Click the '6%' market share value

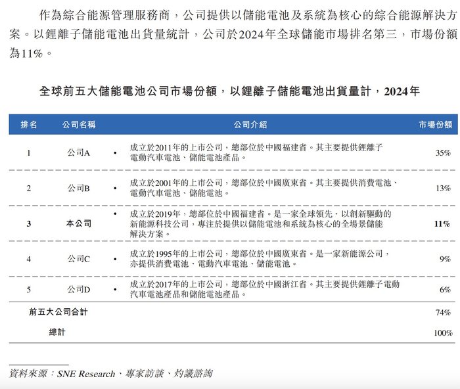(445, 290)
